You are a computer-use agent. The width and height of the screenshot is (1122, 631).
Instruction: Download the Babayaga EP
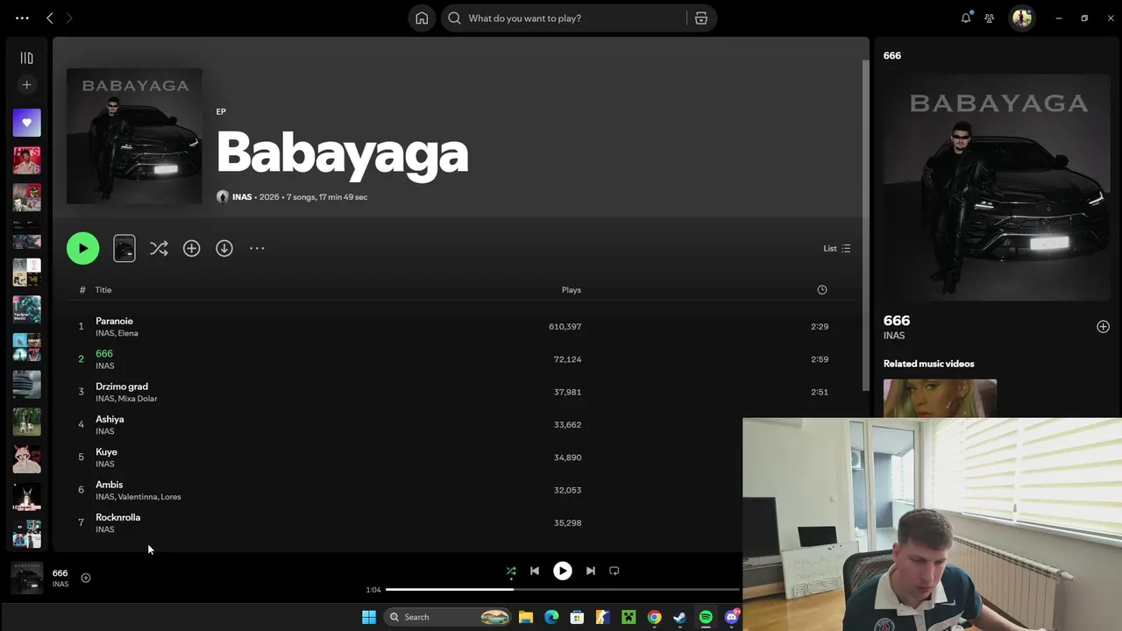tap(224, 248)
